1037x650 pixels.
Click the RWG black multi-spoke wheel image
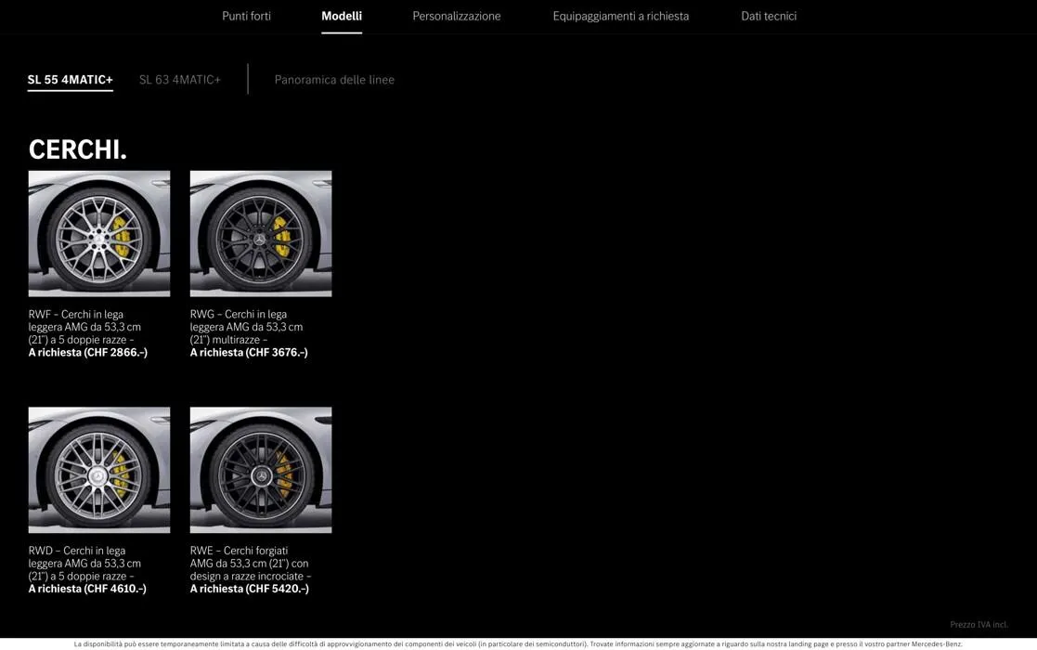point(261,233)
